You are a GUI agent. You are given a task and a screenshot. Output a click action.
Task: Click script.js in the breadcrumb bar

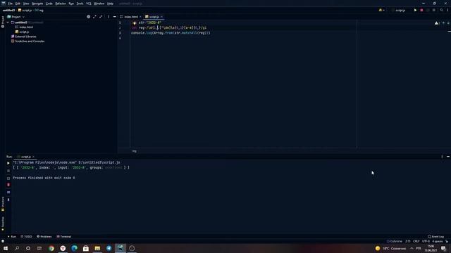[25, 11]
